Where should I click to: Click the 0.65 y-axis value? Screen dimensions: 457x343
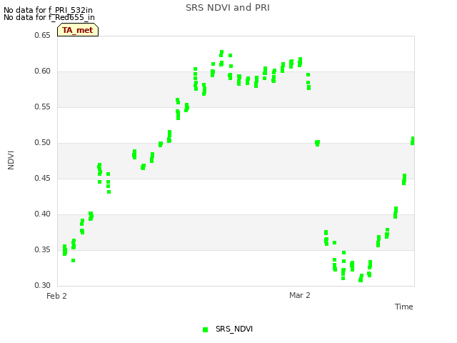(x=42, y=35)
